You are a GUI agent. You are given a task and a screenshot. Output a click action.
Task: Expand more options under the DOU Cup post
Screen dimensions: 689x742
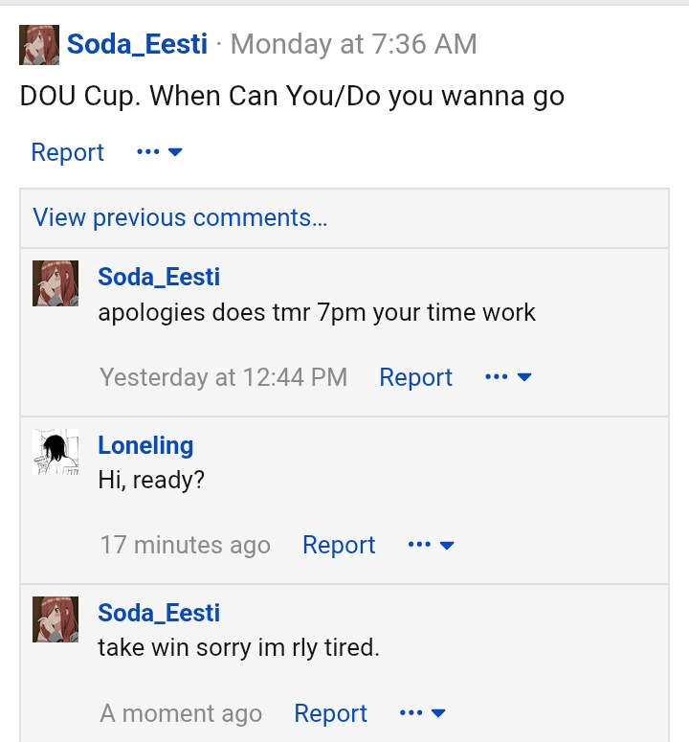click(x=160, y=152)
